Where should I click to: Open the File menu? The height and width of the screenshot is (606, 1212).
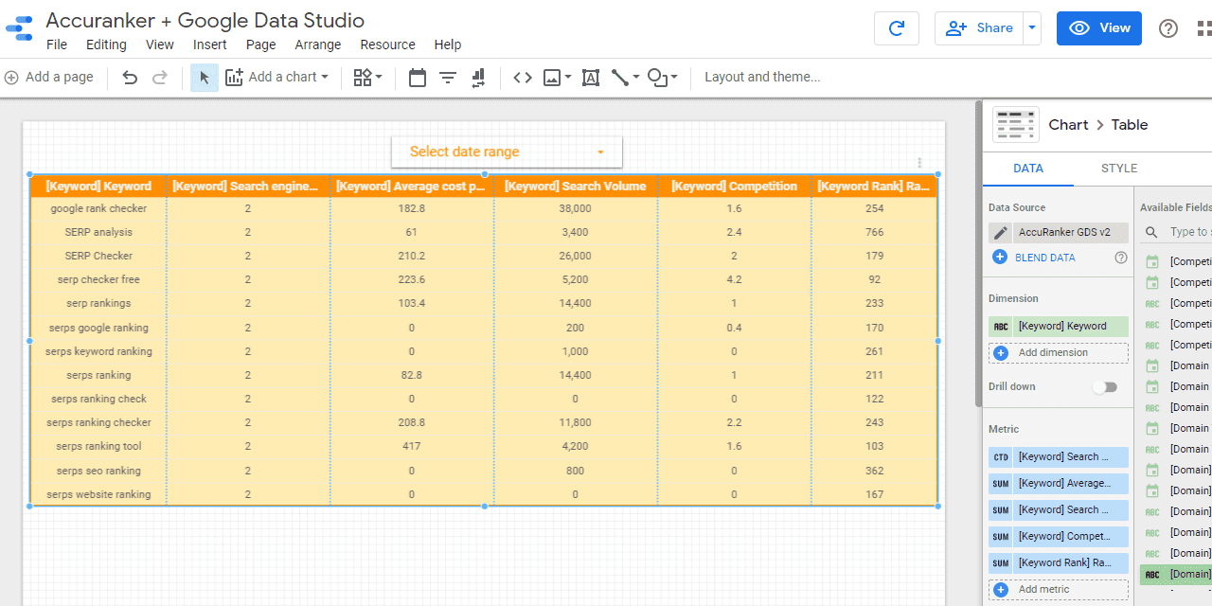(57, 45)
